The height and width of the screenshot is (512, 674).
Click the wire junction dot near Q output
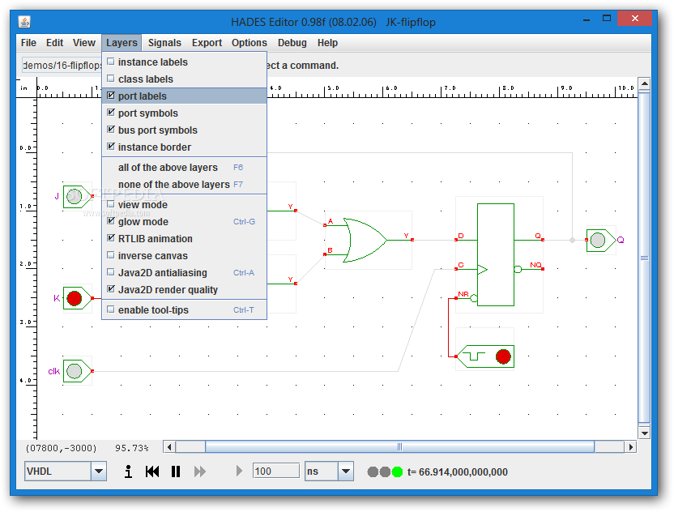pyautogui.click(x=572, y=240)
